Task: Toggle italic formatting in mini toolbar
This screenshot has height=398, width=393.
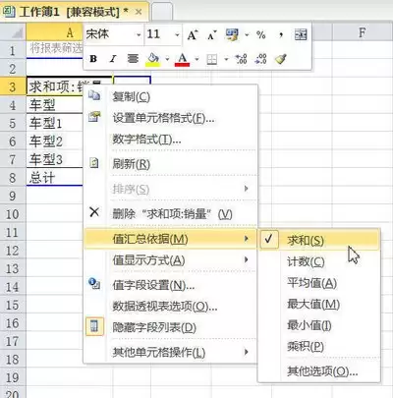Action: [x=113, y=59]
